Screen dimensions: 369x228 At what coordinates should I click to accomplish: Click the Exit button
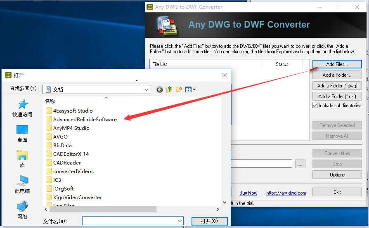(x=337, y=192)
